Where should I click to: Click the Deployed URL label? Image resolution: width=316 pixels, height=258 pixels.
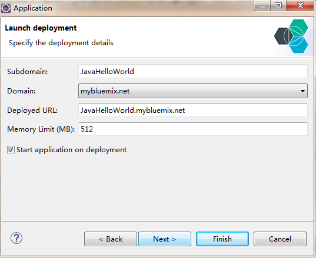pos(32,110)
